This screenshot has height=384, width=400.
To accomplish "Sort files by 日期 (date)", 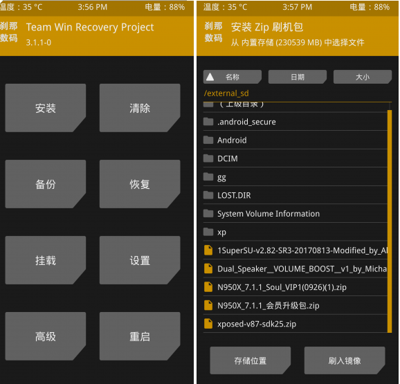I will [x=298, y=77].
